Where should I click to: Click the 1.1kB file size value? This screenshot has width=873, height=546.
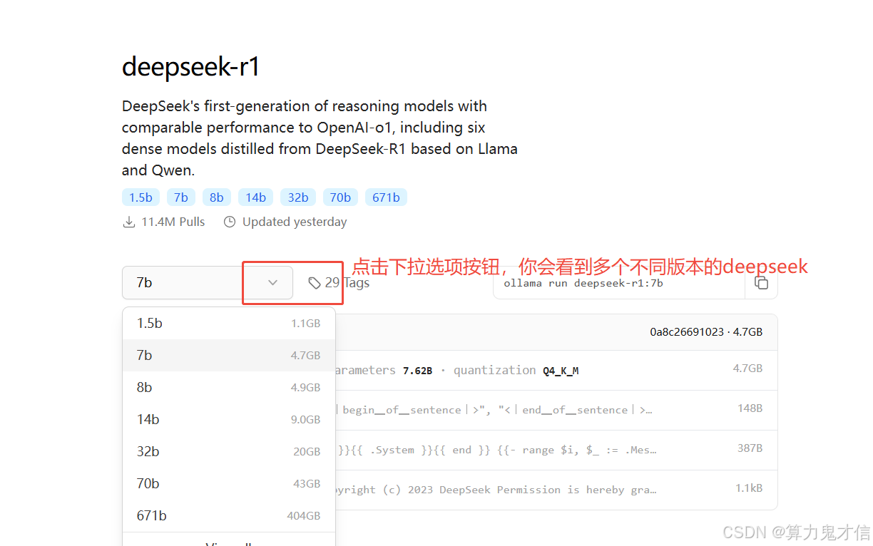(x=749, y=488)
